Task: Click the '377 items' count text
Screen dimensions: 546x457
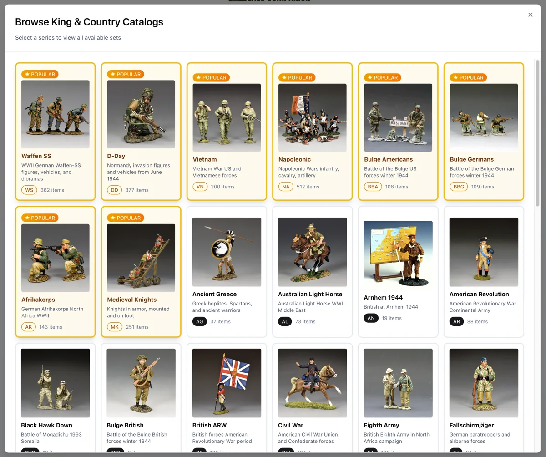Action: click(x=137, y=190)
